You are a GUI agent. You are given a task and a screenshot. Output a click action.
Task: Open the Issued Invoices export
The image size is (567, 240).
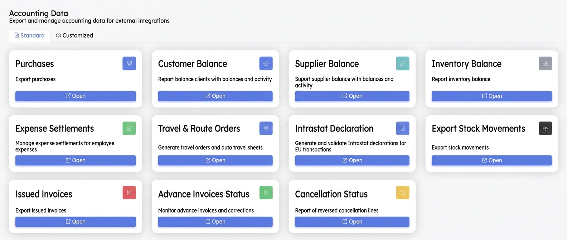tap(76, 222)
